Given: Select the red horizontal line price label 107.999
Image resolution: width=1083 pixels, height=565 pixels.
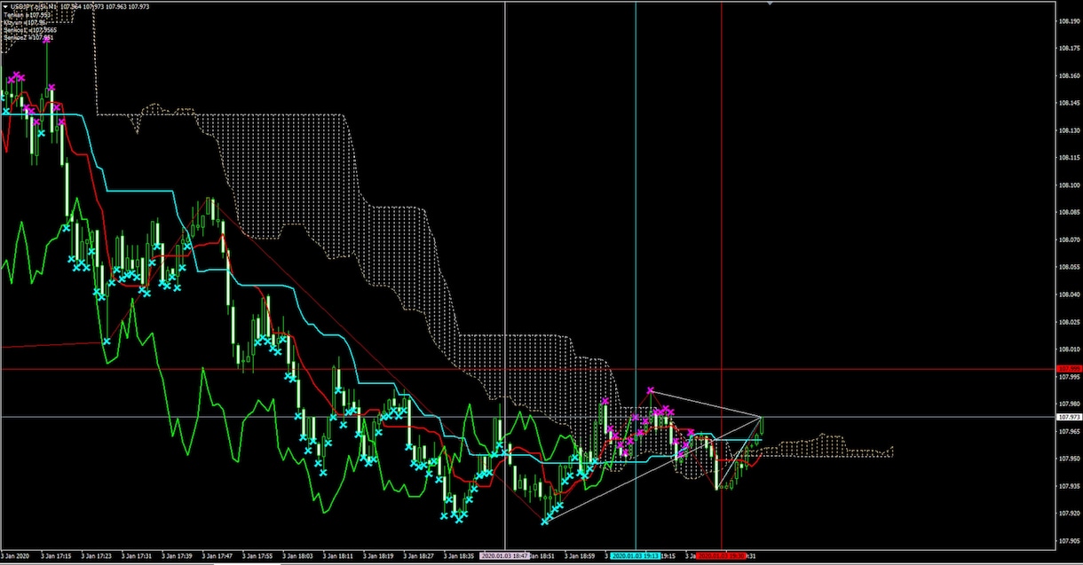Looking at the screenshot, I should pos(1069,368).
